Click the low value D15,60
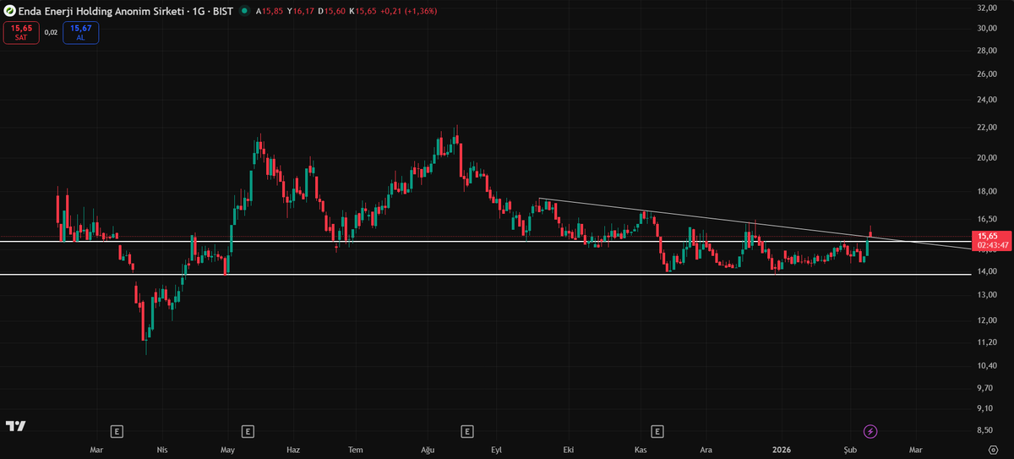The width and height of the screenshot is (1014, 459). (331, 11)
